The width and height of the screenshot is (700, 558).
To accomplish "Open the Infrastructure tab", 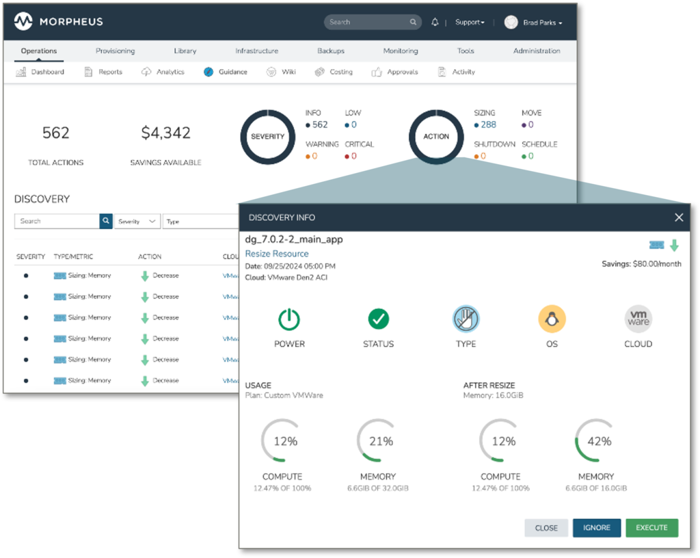I will (x=257, y=51).
